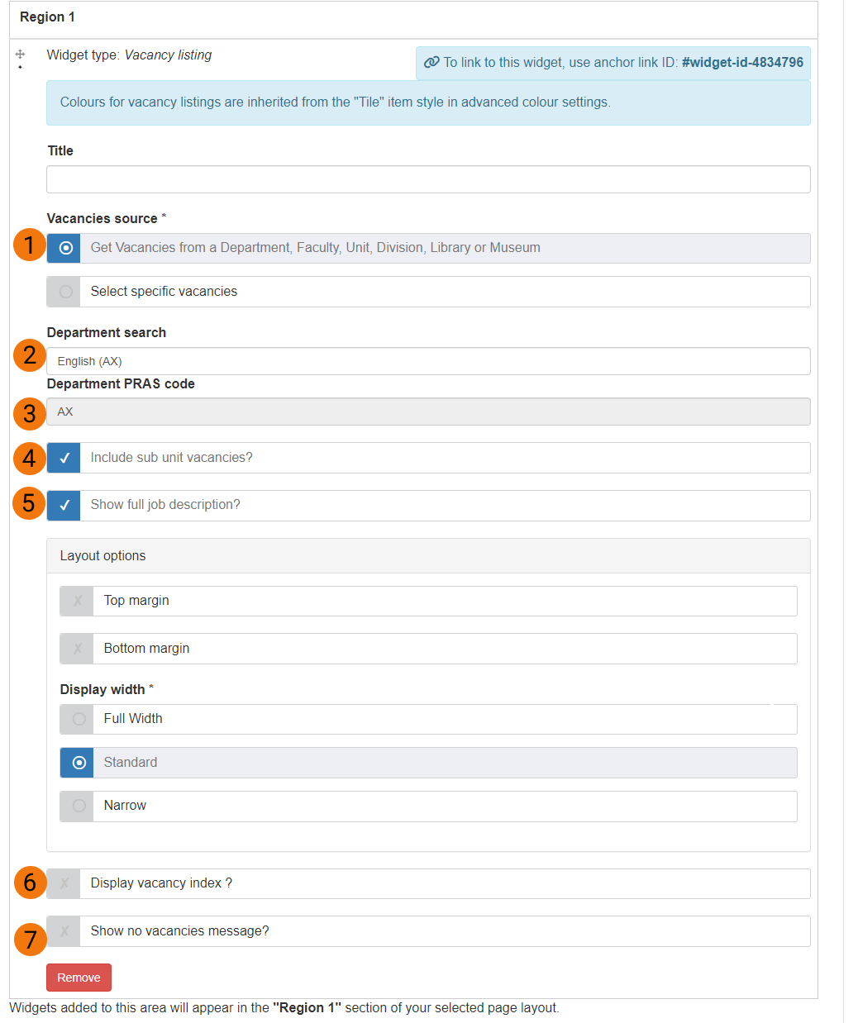Click the Department search field showing English (AX)
The width and height of the screenshot is (858, 1023).
point(428,361)
